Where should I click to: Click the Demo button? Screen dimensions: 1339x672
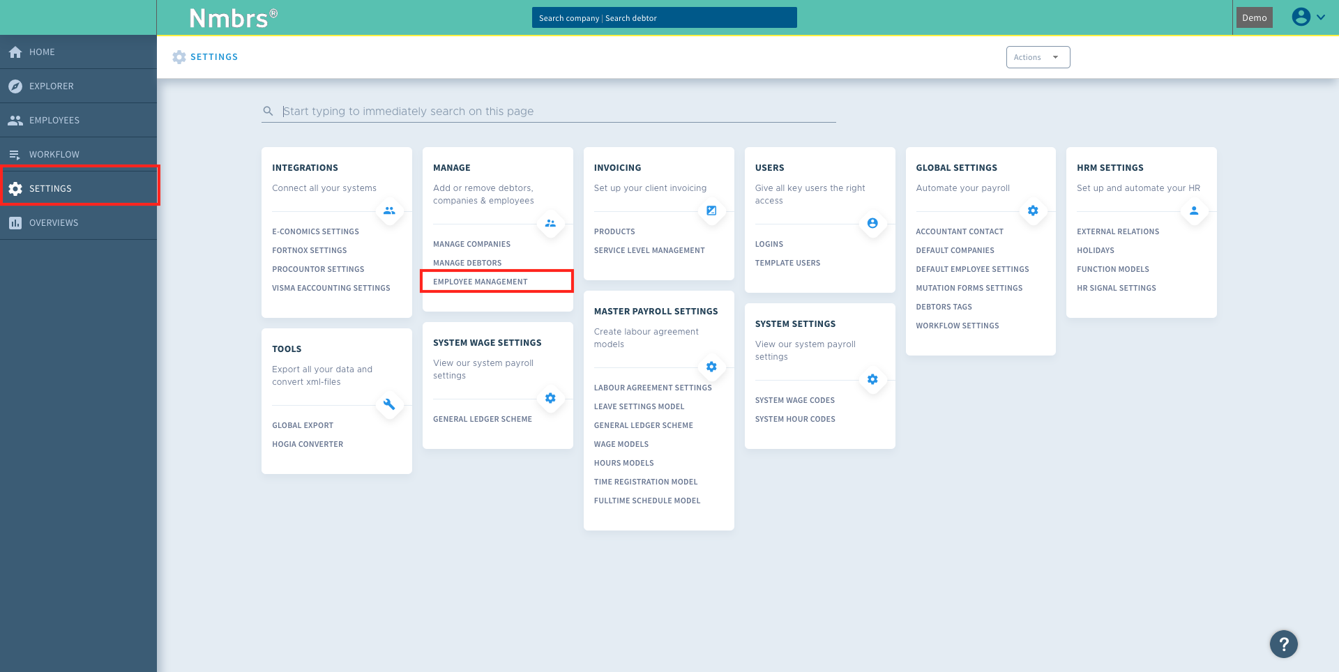(x=1254, y=17)
